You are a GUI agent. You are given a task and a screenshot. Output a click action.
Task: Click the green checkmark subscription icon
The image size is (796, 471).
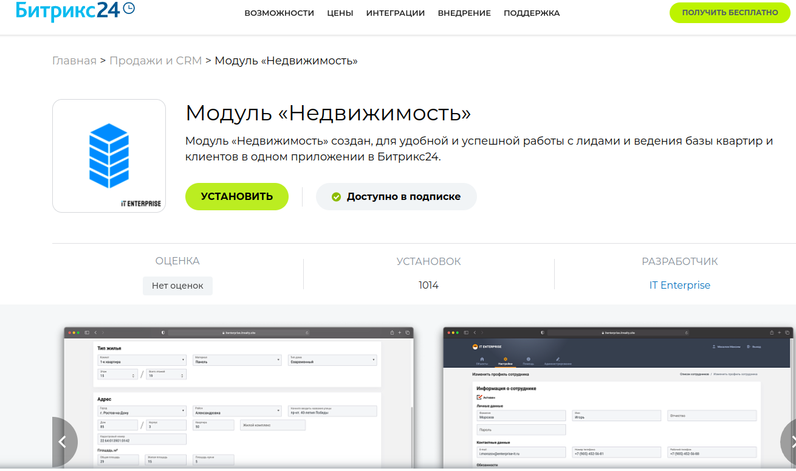click(x=336, y=197)
